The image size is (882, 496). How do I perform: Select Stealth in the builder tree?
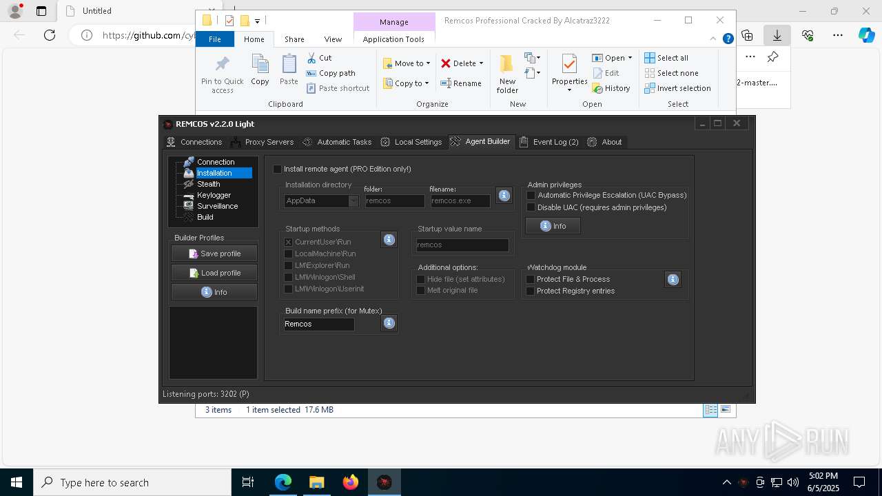(209, 184)
